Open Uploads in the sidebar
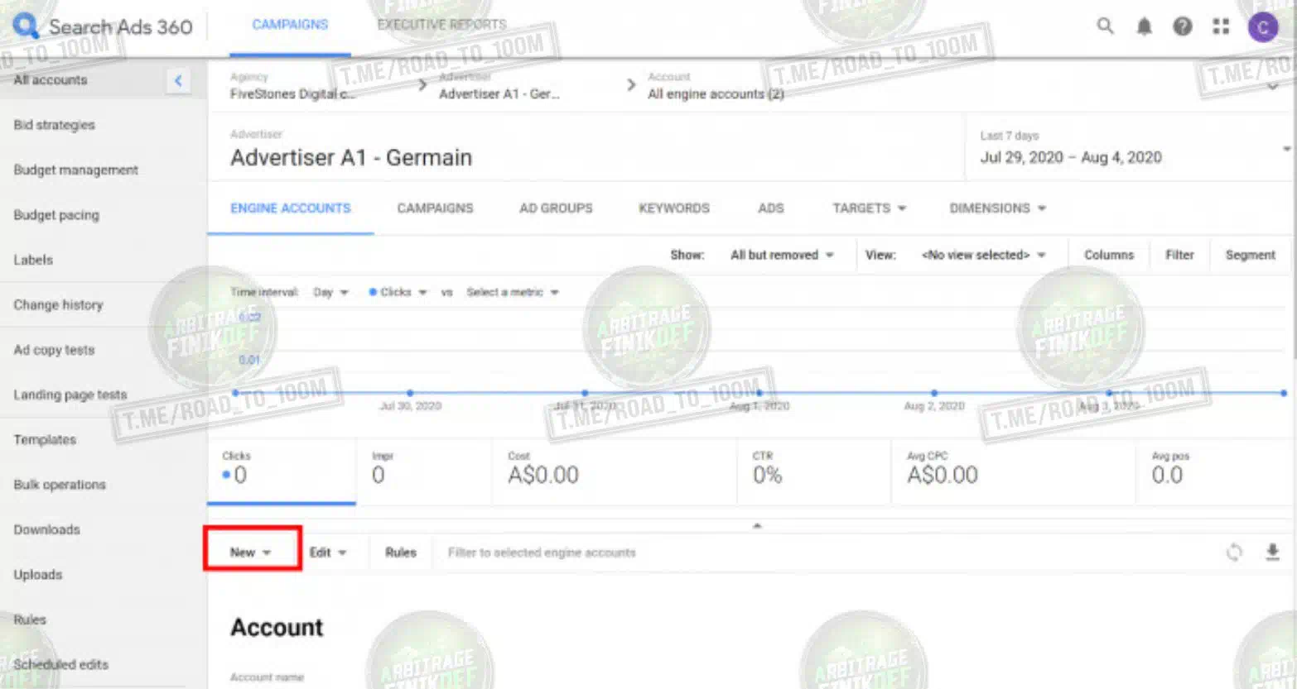Screen dimensions: 1297x689 coord(37,574)
